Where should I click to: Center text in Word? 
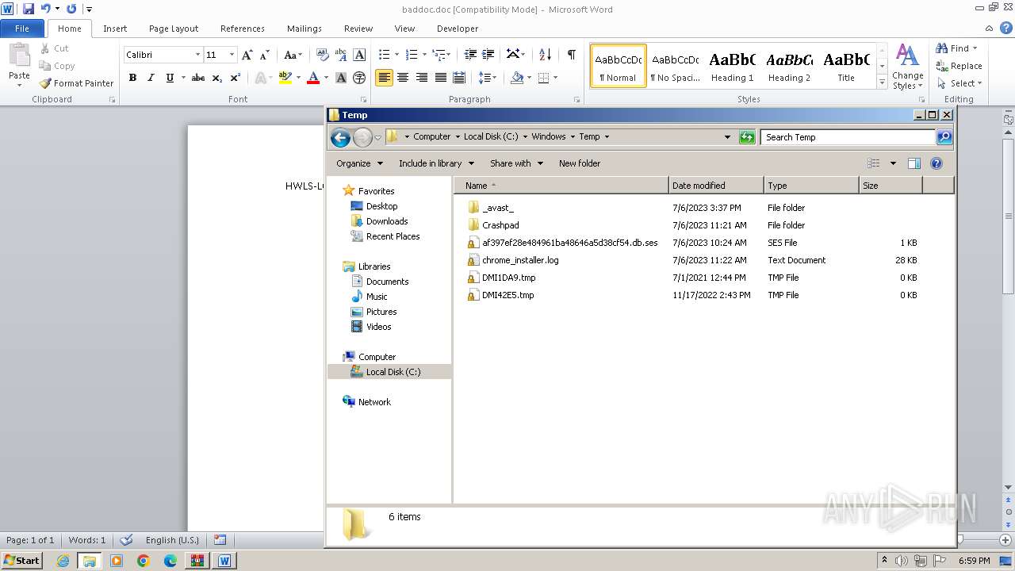(x=403, y=78)
